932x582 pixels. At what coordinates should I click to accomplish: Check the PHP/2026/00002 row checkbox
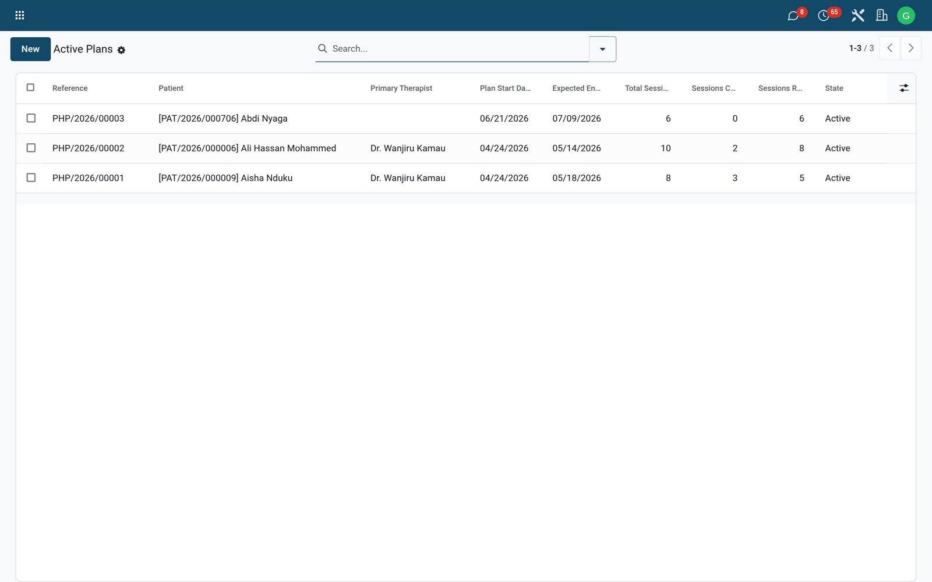[31, 148]
